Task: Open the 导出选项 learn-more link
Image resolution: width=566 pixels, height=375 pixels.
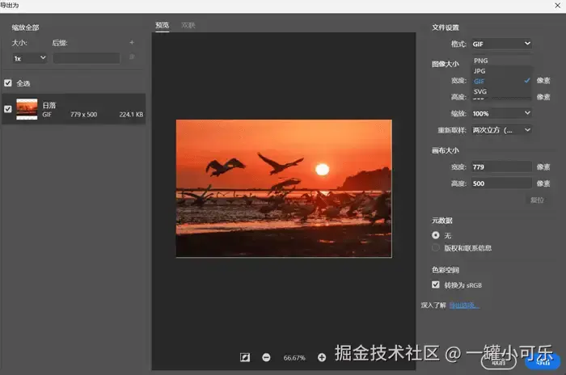Action: (464, 305)
